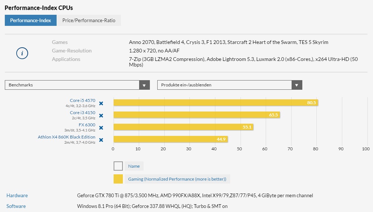Click the text '3m/6t, 3,5-4,1 GHz'
The image size is (373, 212).
coord(80,130)
